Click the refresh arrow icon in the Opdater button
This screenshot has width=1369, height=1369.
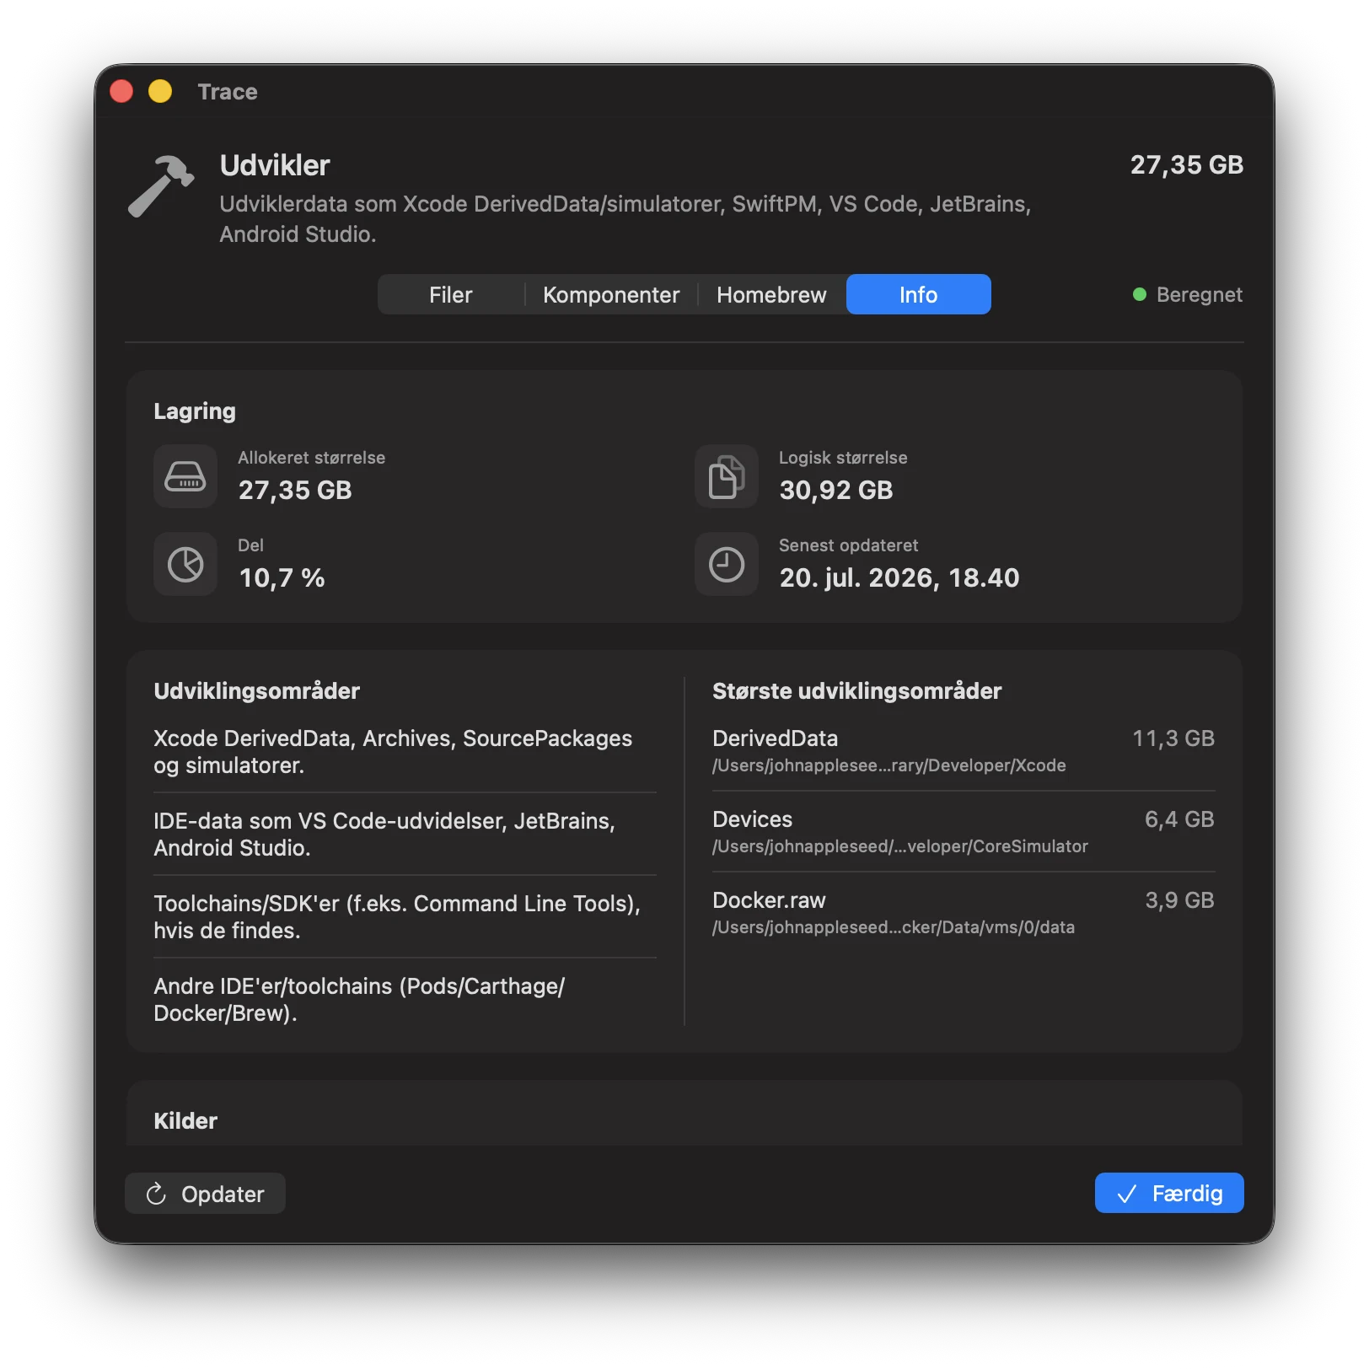coord(156,1194)
